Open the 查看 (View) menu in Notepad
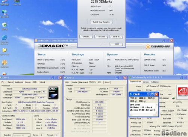 133,101
